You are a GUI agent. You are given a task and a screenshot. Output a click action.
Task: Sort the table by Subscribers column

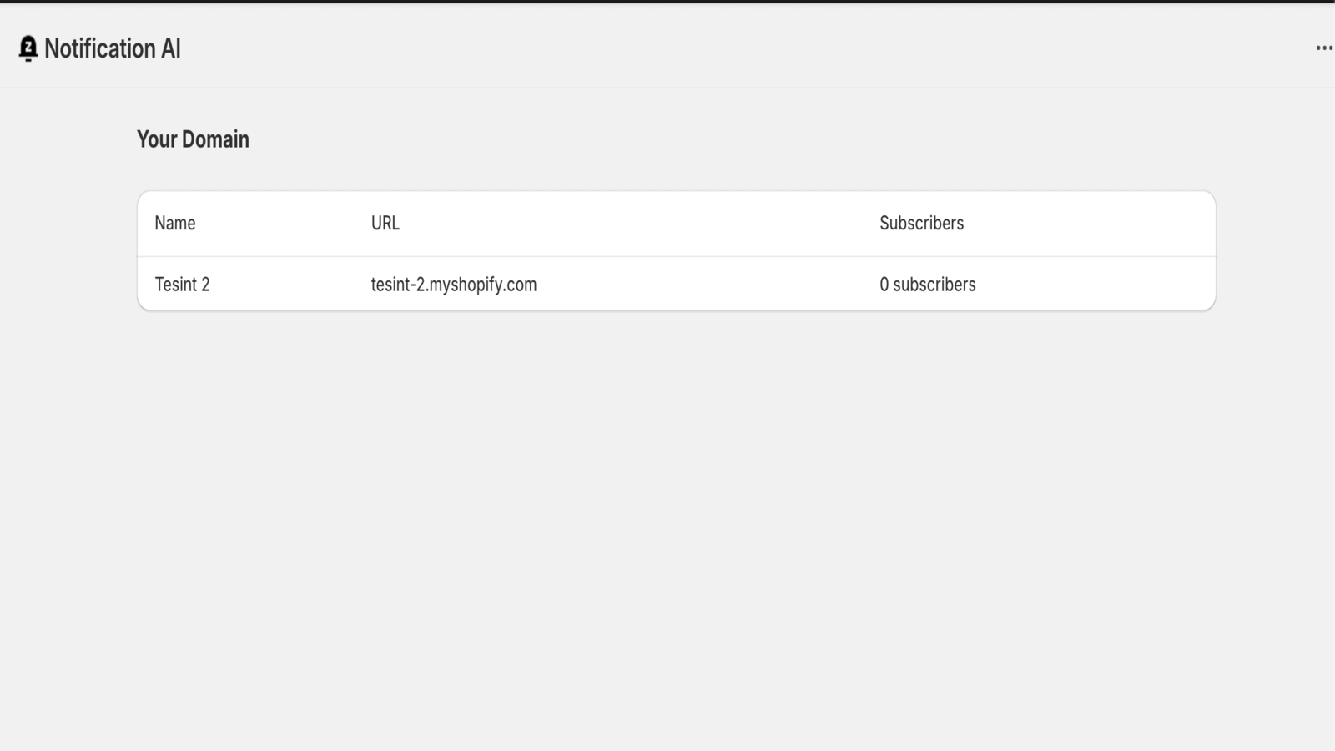point(920,223)
